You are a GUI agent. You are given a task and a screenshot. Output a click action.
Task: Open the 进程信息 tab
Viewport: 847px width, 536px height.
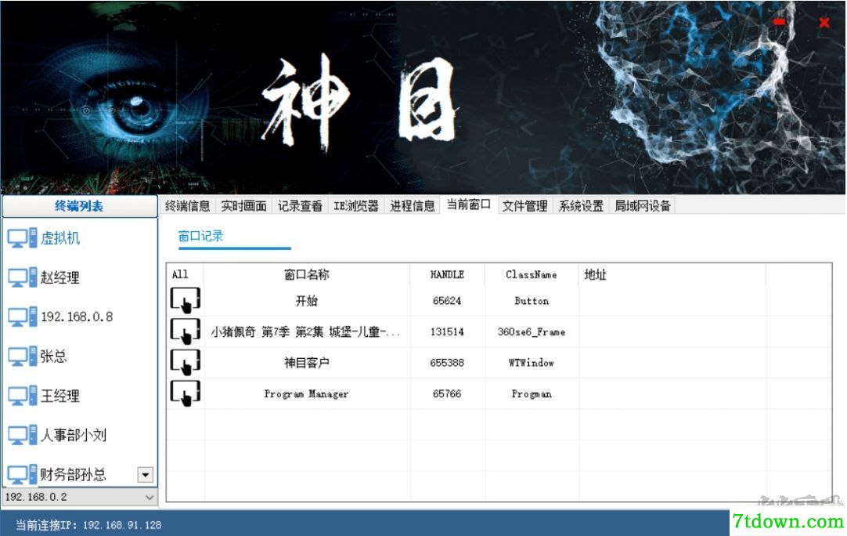click(413, 205)
